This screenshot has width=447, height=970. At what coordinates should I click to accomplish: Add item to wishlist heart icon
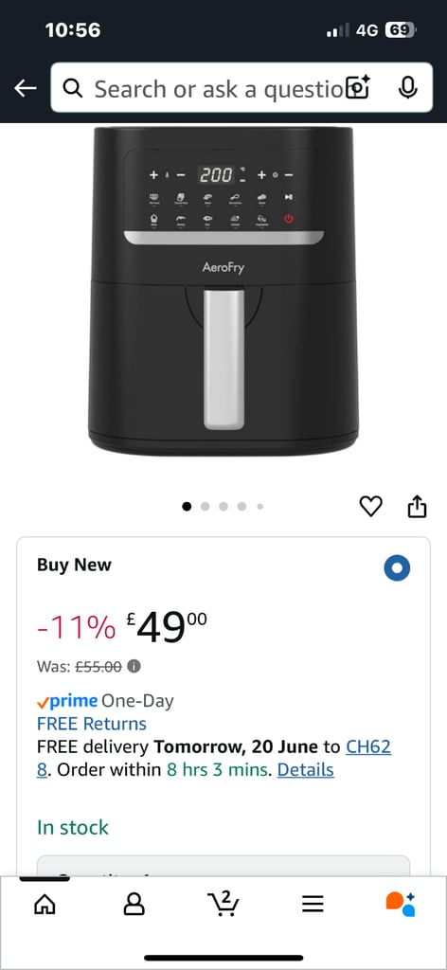coord(371,506)
